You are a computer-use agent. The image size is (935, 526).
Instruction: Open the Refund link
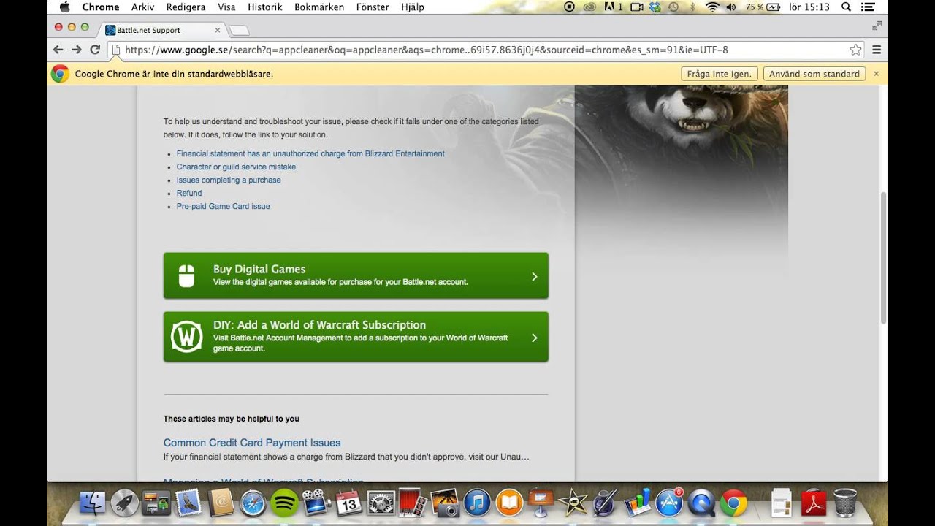pyautogui.click(x=189, y=193)
